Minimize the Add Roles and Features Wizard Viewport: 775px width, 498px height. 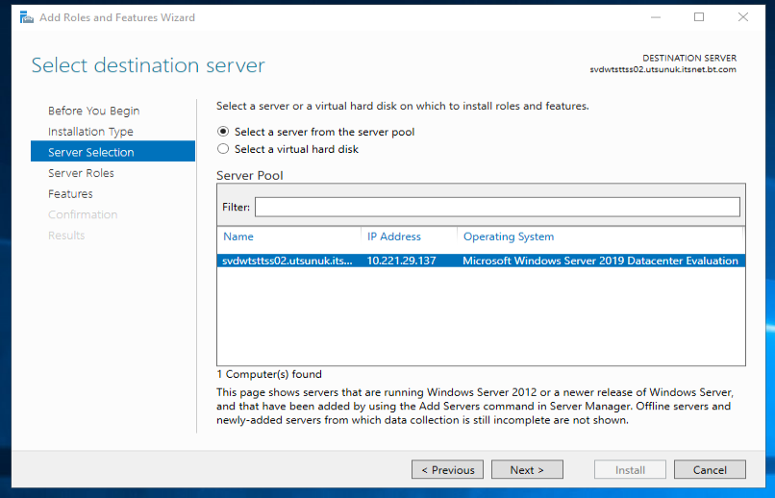[x=656, y=17]
